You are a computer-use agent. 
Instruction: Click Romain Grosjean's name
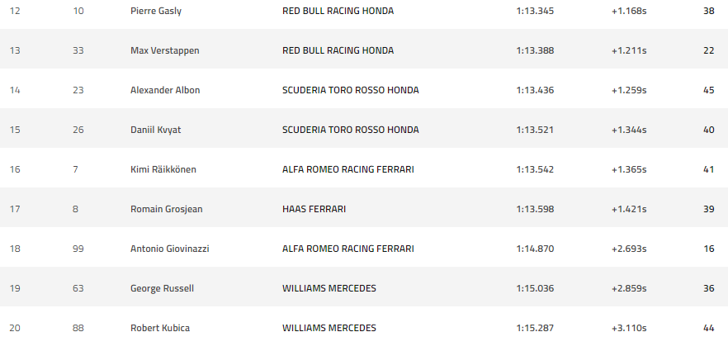pos(166,210)
